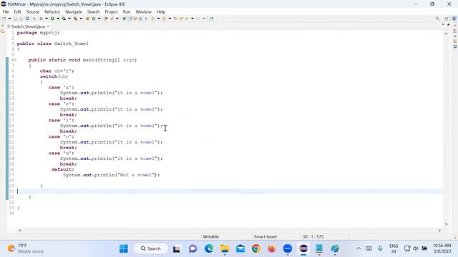Click the horizontal scrollbar right arrow

coord(439,231)
